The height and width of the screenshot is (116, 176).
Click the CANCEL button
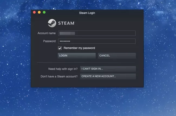click(117, 56)
